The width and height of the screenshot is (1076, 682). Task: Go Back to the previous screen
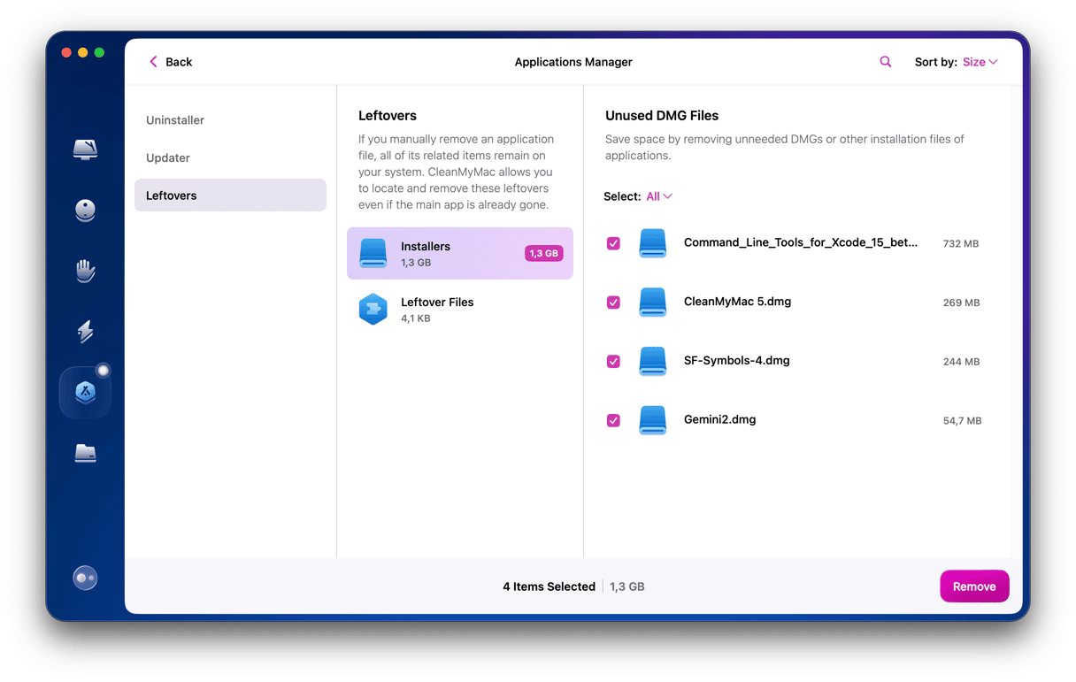[170, 62]
